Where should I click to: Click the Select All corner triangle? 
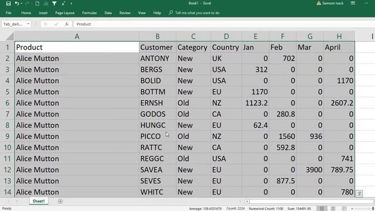(9, 36)
